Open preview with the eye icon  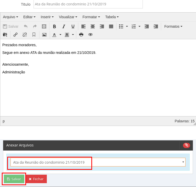90,35
